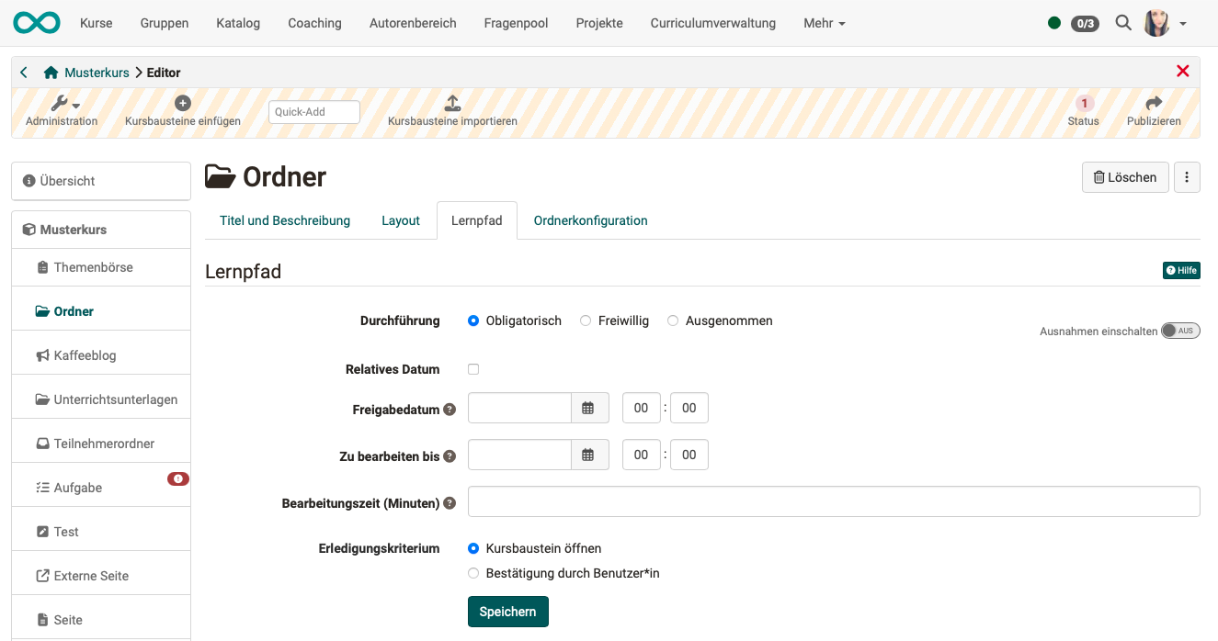Open the search magnifier icon
Image resolution: width=1218 pixels, height=641 pixels.
click(x=1122, y=23)
